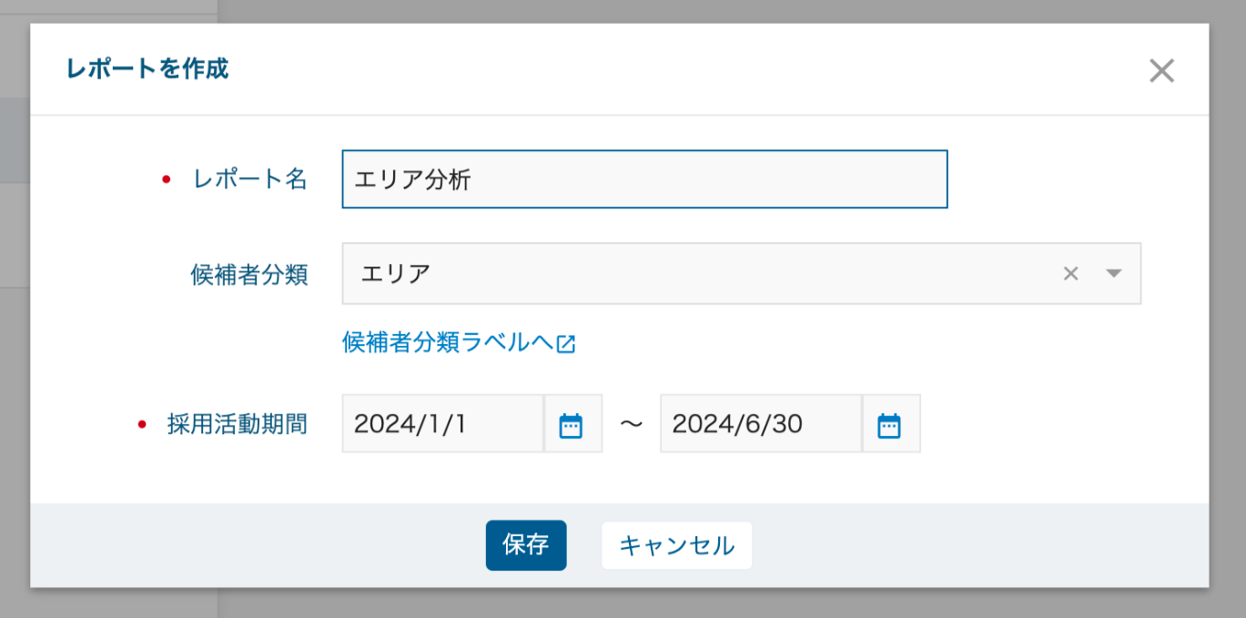The width and height of the screenshot is (1246, 618).
Task: Click the レポートを作成 dialog title
Action: [x=147, y=69]
